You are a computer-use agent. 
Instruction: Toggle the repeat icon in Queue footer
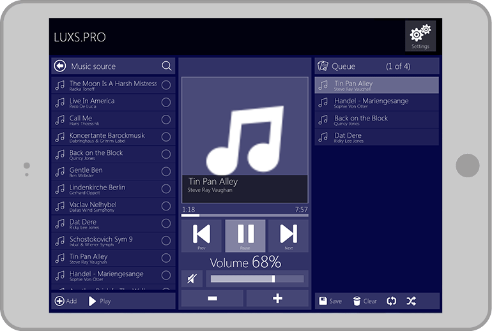click(391, 301)
